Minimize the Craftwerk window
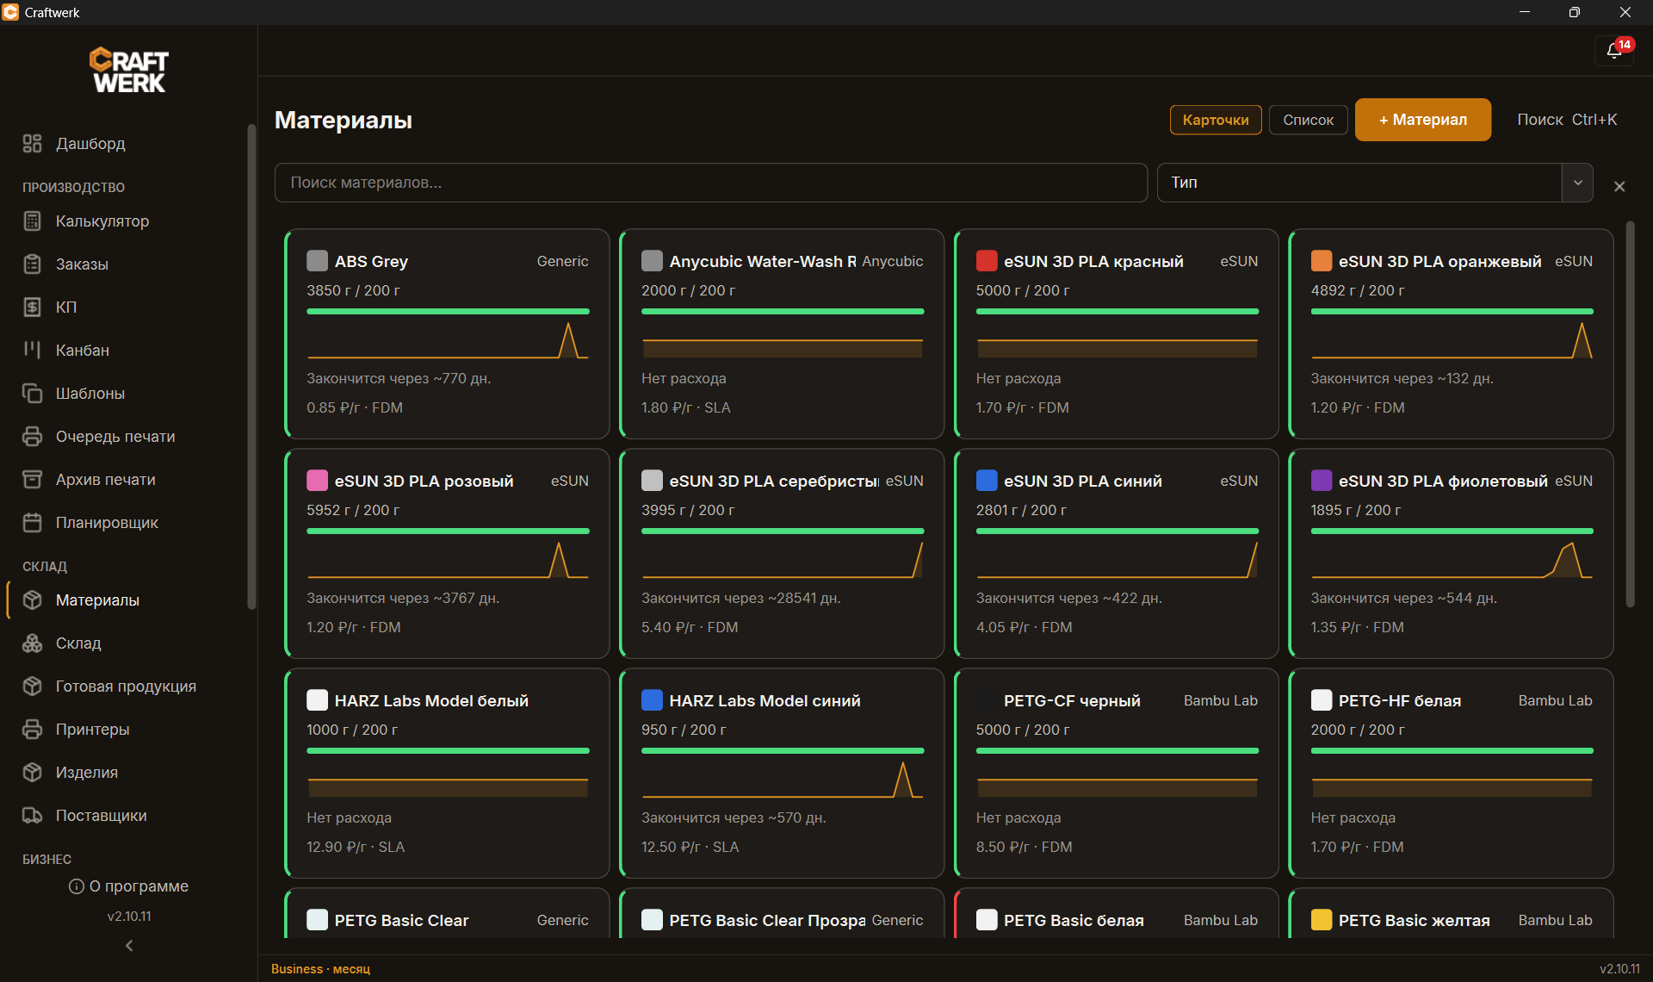Image resolution: width=1653 pixels, height=982 pixels. (1524, 12)
